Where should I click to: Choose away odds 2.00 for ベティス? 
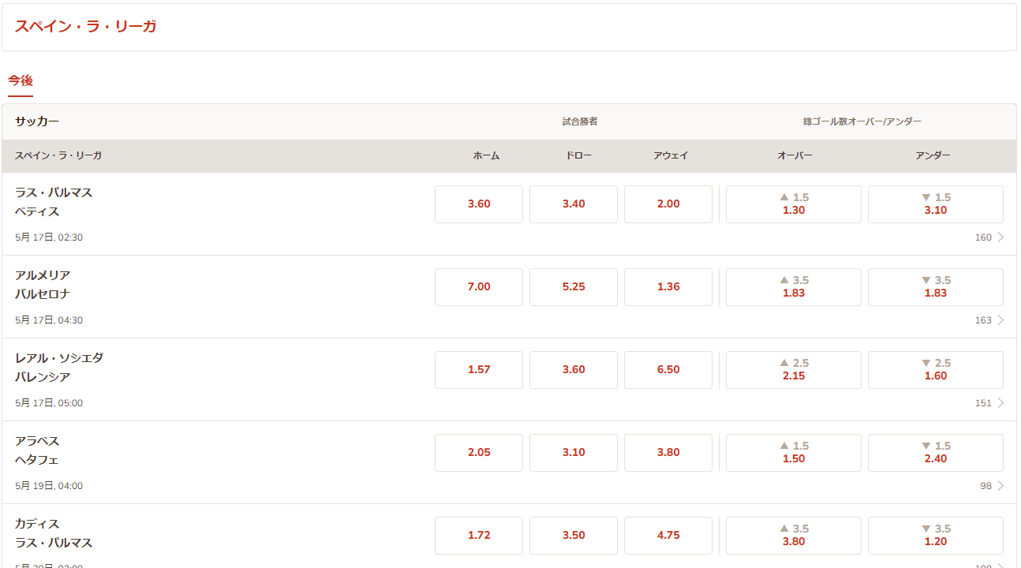tap(668, 204)
